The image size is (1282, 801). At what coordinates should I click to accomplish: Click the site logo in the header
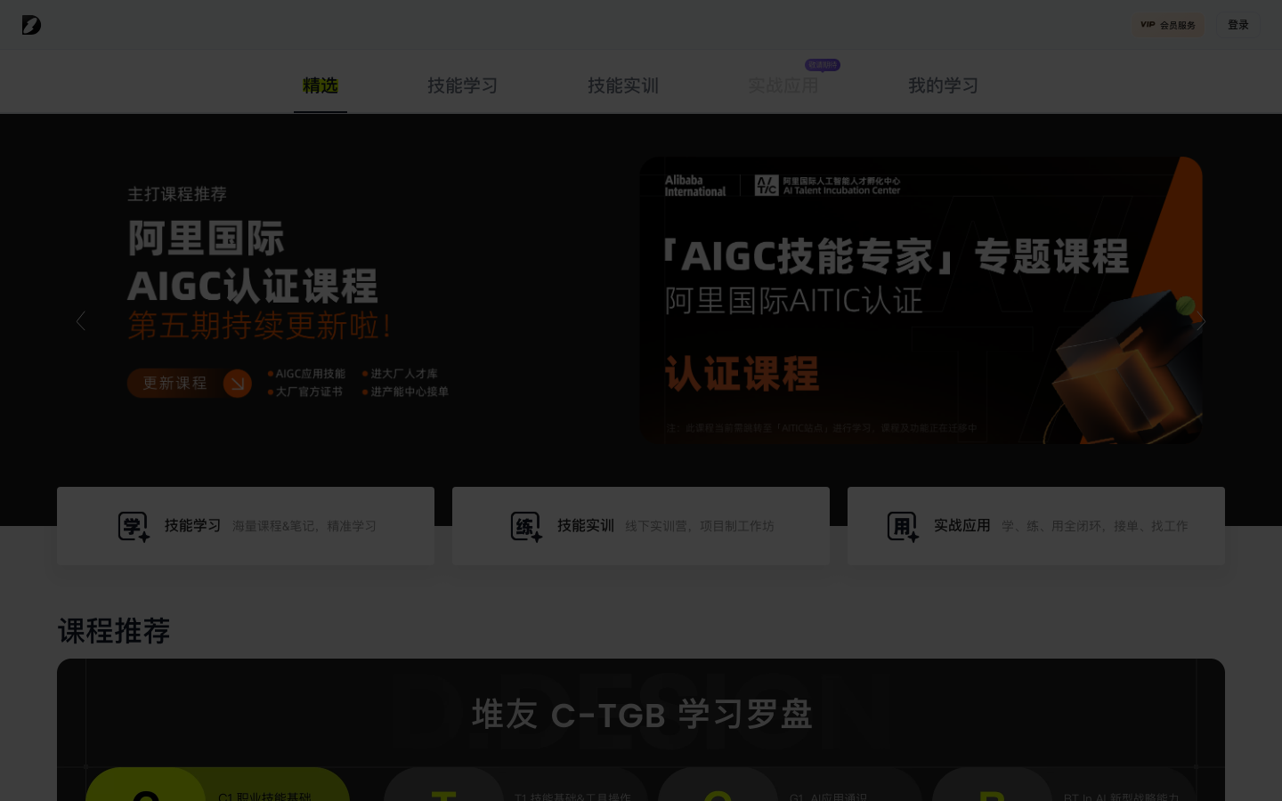click(31, 25)
